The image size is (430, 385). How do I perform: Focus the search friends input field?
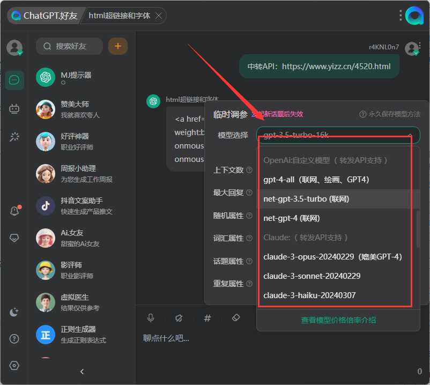click(x=69, y=46)
